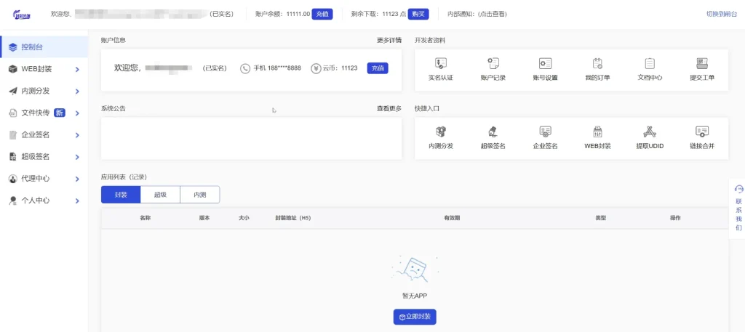745x332 pixels.
Task: Click the 立即封装 button
Action: [x=415, y=317]
